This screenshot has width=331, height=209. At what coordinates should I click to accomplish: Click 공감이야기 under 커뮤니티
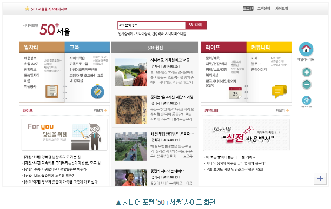click(x=259, y=69)
